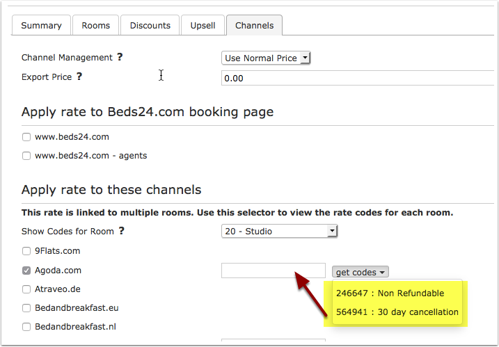Click the Export Price label
499x347 pixels.
[x=47, y=77]
